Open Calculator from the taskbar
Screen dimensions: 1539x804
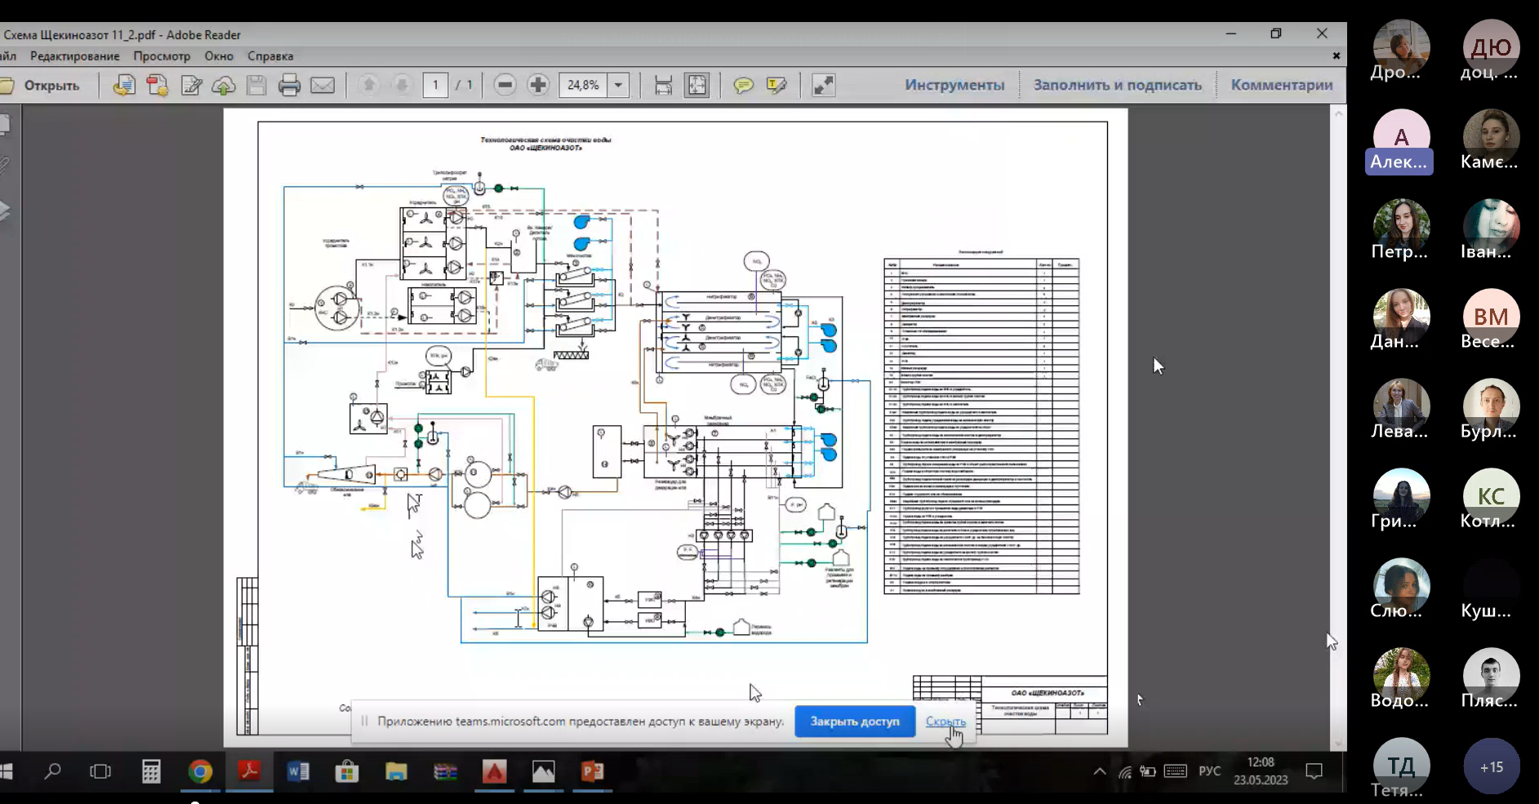click(151, 771)
